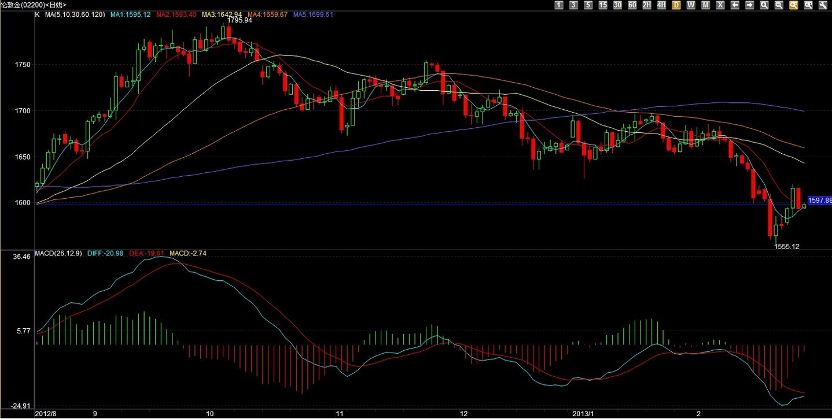Click the X toolbar button

[x=720, y=5]
